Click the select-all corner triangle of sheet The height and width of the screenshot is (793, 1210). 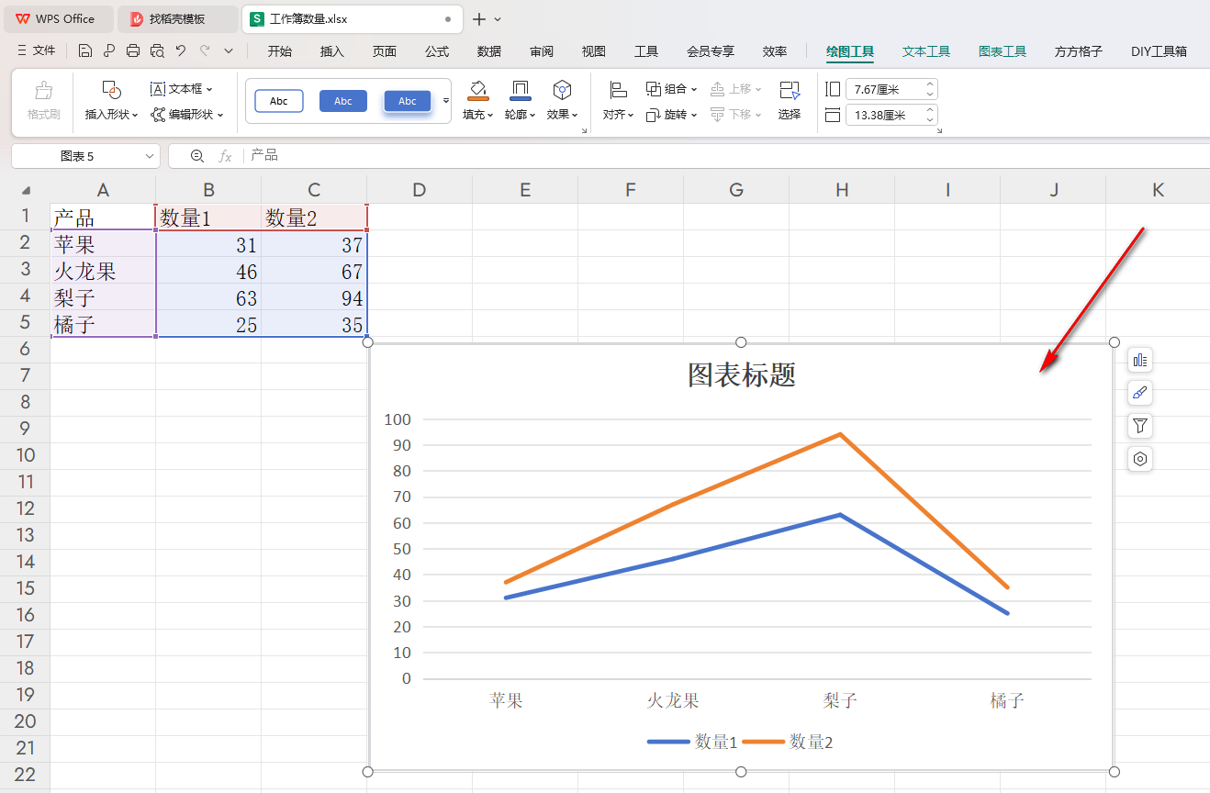pos(26,190)
